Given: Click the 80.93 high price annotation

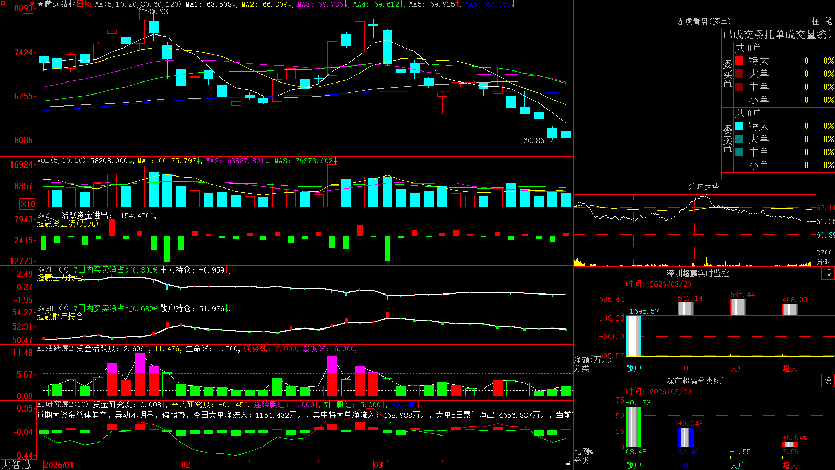Looking at the screenshot, I should (157, 11).
